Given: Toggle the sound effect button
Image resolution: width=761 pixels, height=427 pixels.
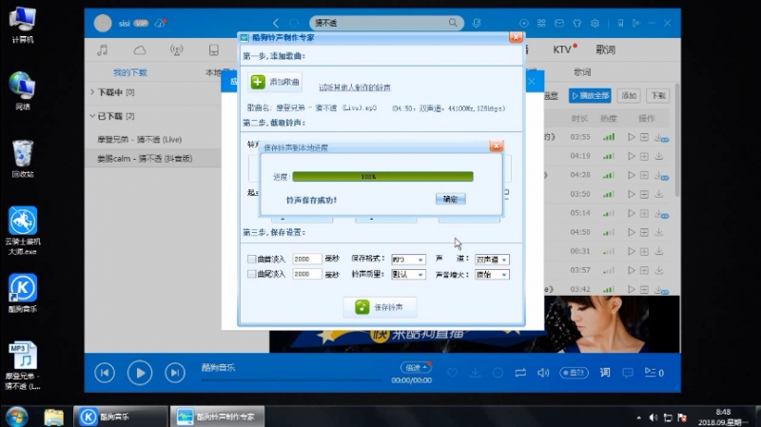Looking at the screenshot, I should (x=575, y=373).
